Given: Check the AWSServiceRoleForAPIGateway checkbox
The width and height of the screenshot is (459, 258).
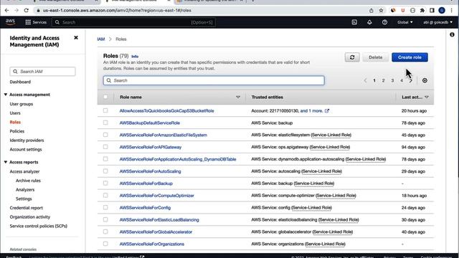Looking at the screenshot, I should (105, 147).
